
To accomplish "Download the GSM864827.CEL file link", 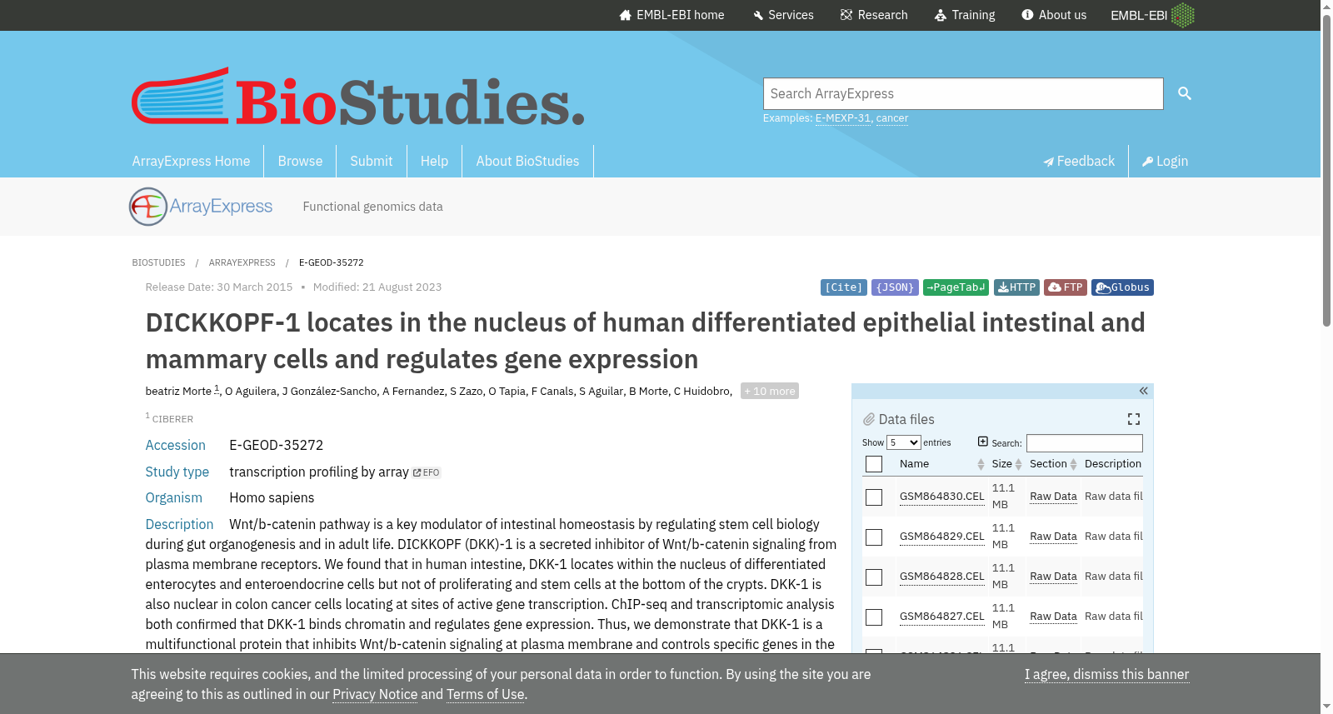I will [941, 617].
